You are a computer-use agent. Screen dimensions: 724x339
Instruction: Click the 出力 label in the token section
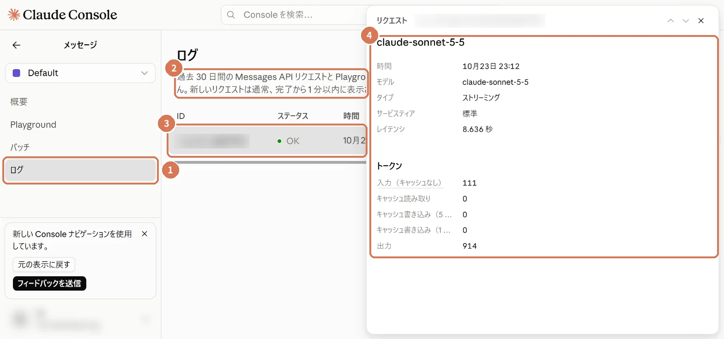tap(384, 246)
